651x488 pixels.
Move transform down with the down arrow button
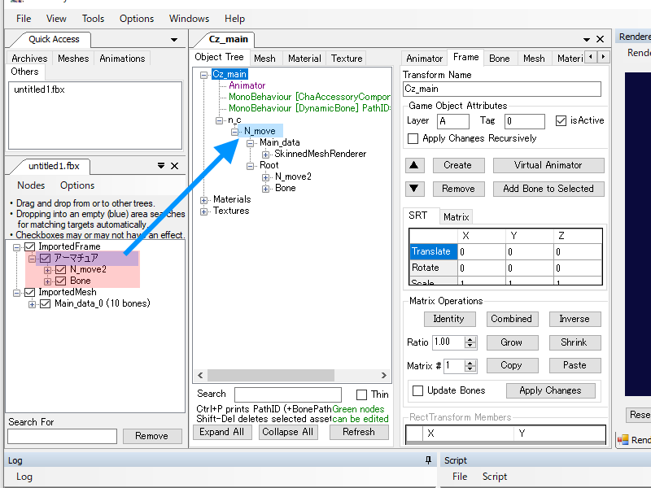click(x=414, y=189)
